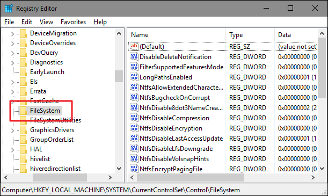The width and height of the screenshot is (328, 196).
Task: Click the GroupOrderList folder icon
Action: pyautogui.click(x=24, y=140)
